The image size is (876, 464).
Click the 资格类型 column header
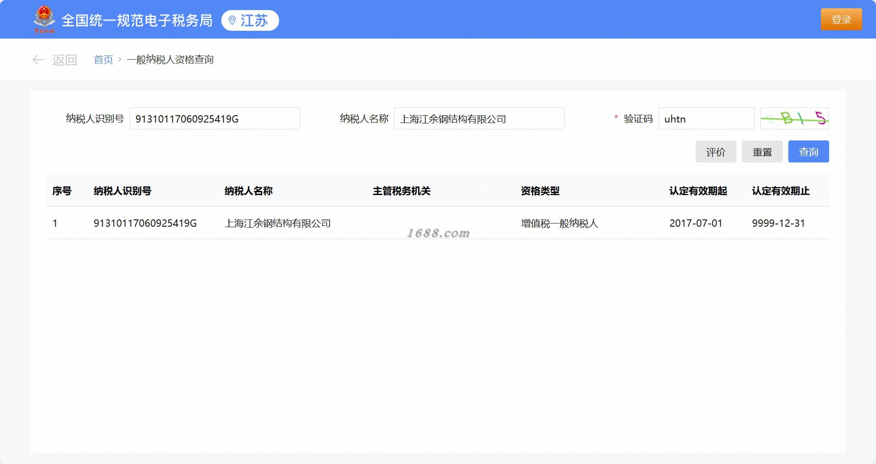click(540, 191)
